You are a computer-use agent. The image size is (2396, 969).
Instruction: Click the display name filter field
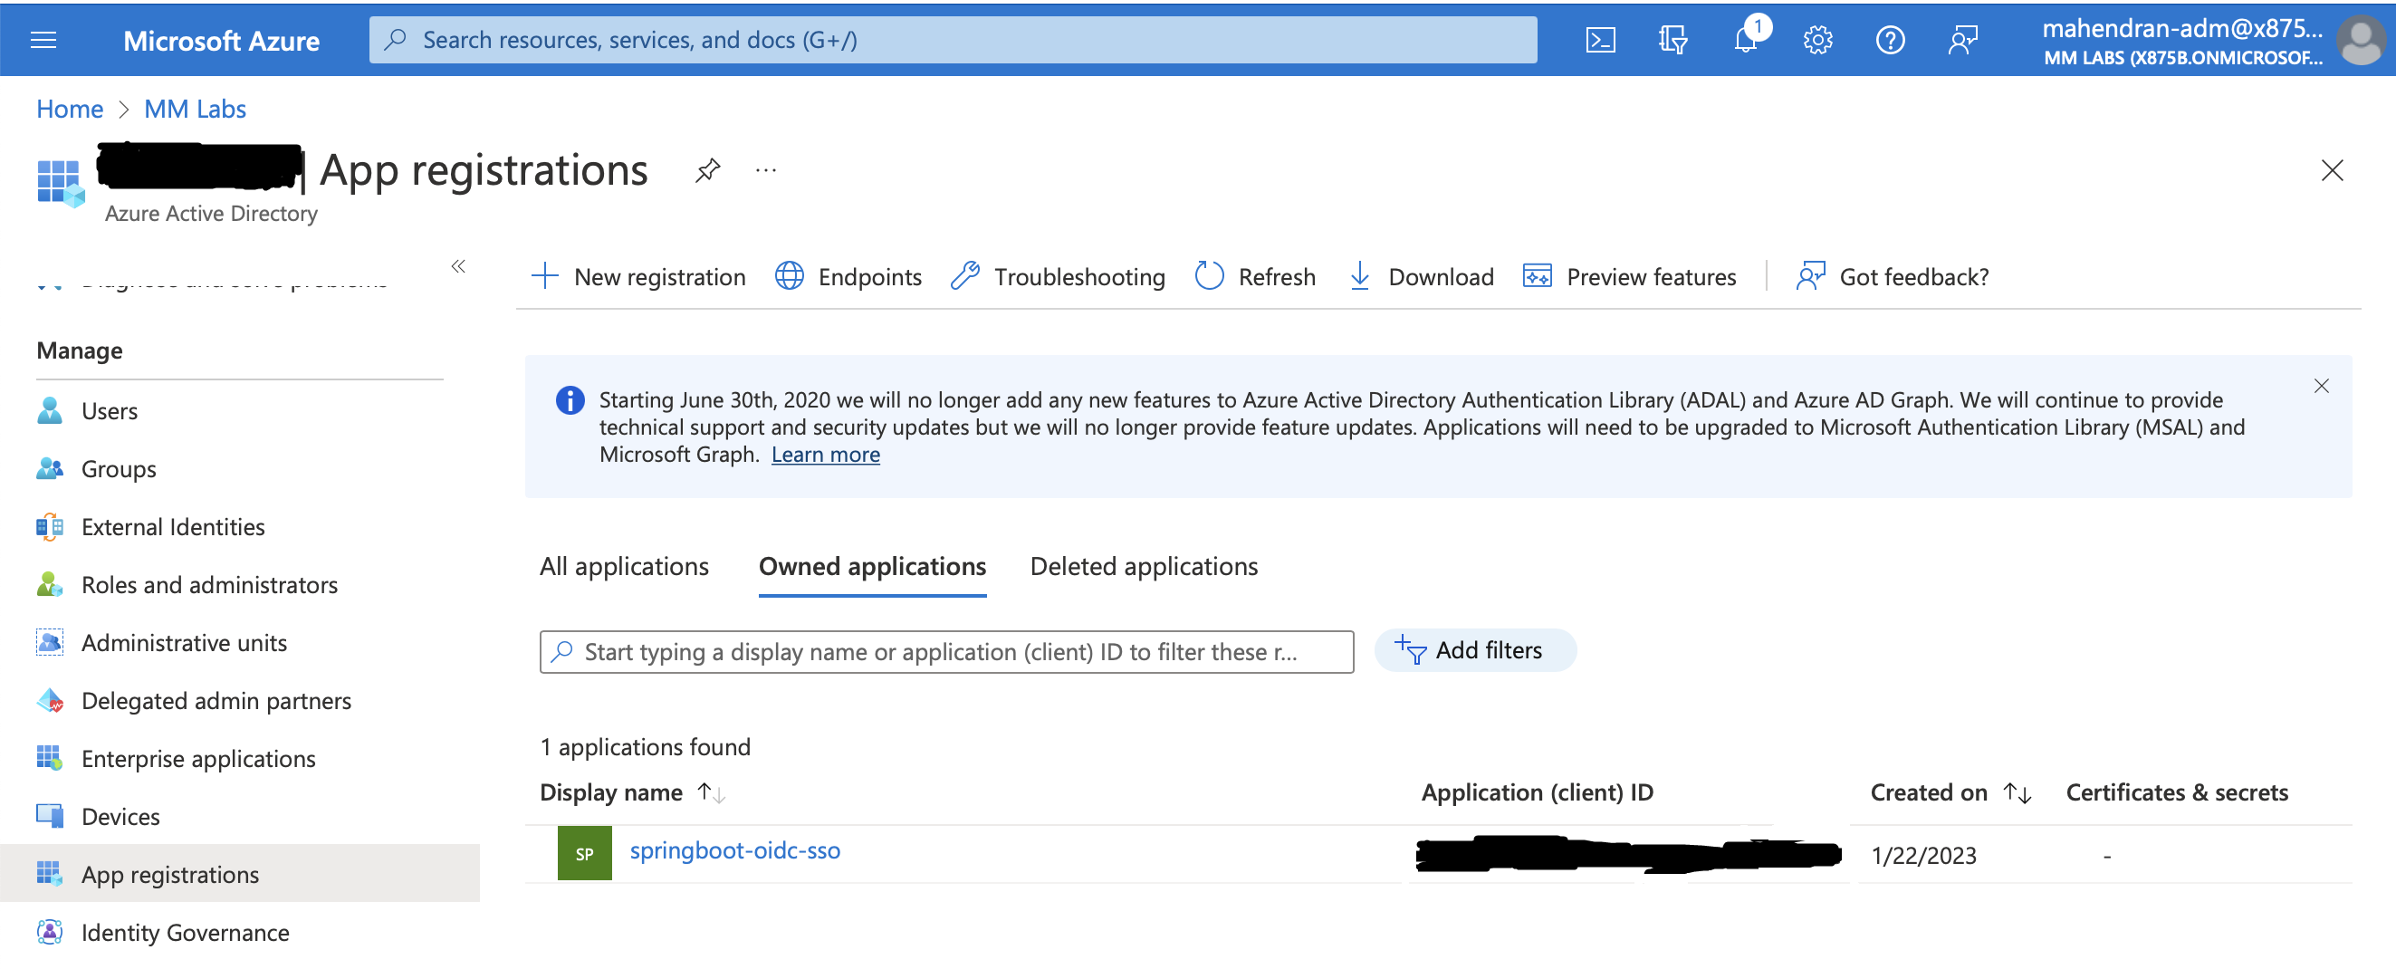(946, 652)
